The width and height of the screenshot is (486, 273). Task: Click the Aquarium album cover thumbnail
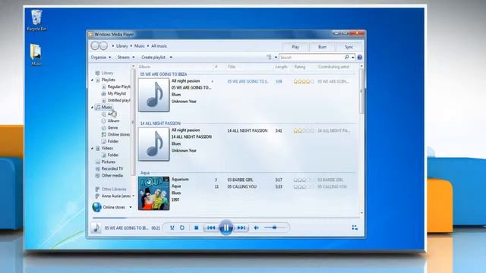[x=153, y=193]
